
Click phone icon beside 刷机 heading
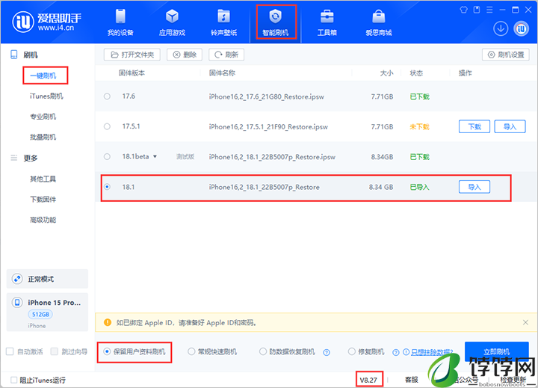pyautogui.click(x=13, y=55)
